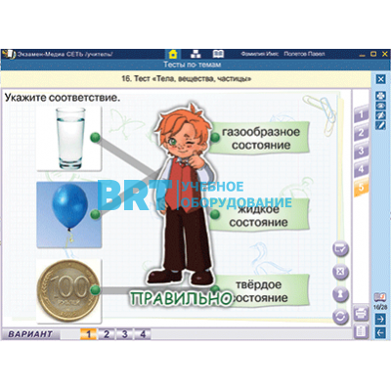Image resolution: width=391 pixels, height=391 pixels.
Task: Toggle the eye icon in right sidebar
Action: click(380, 106)
